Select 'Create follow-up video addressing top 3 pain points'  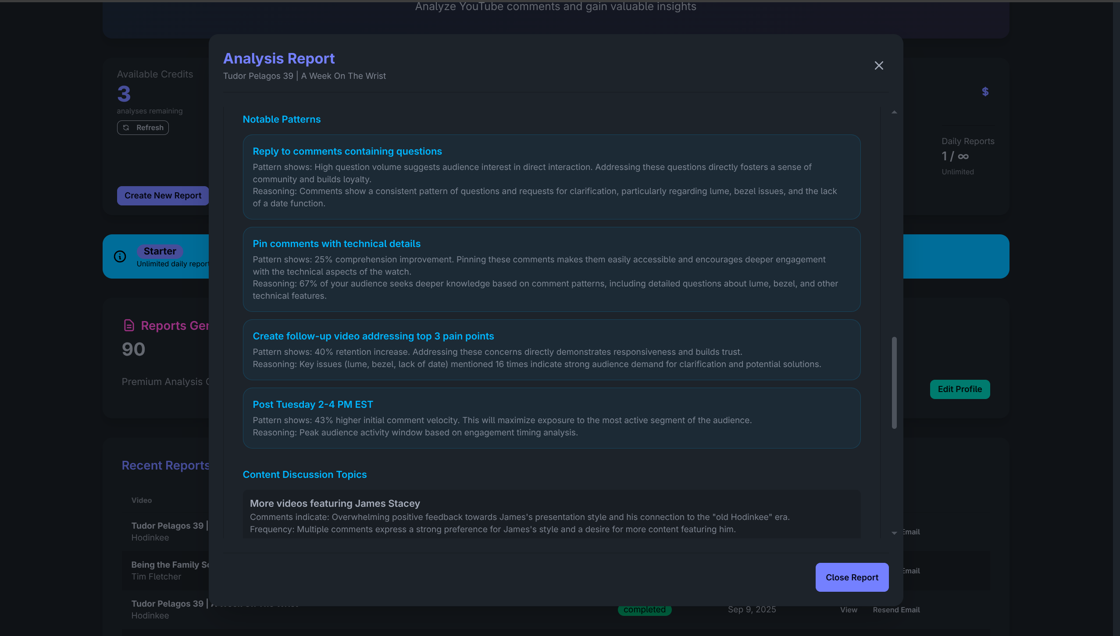(x=373, y=336)
